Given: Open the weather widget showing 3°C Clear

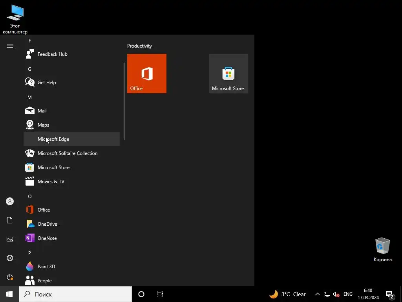Looking at the screenshot, I should [287, 294].
